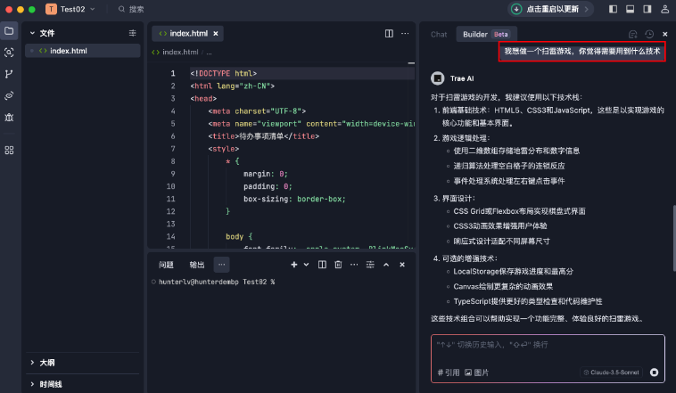Click the AI chat message input box
This screenshot has height=393, width=676.
548,348
